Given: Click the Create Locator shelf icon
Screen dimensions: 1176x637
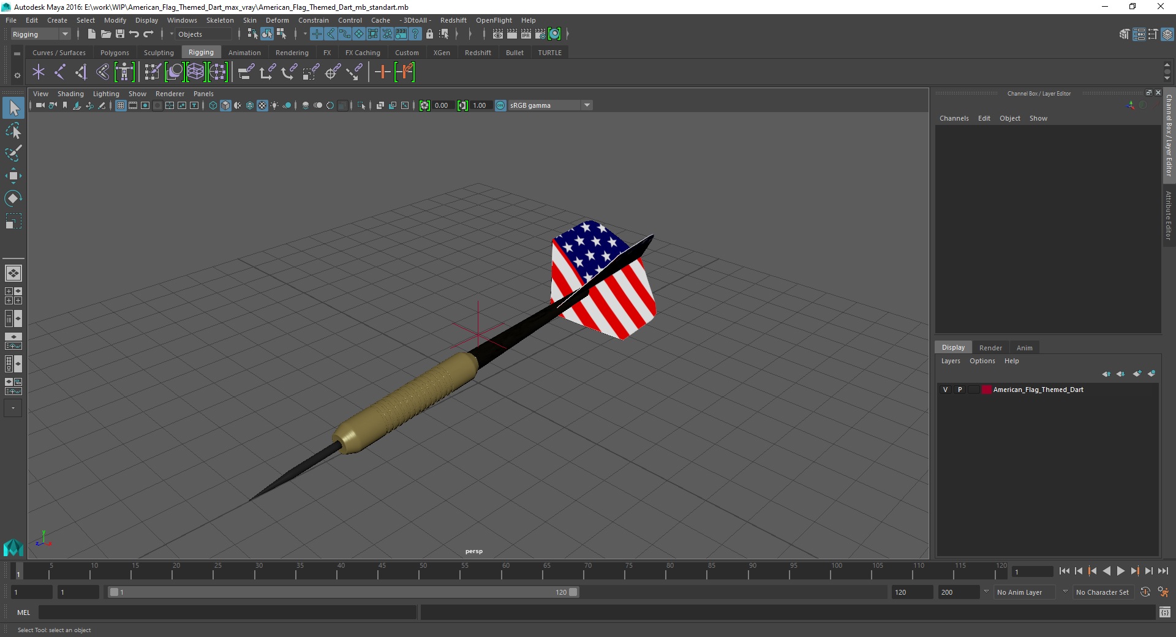Looking at the screenshot, I should 39,72.
